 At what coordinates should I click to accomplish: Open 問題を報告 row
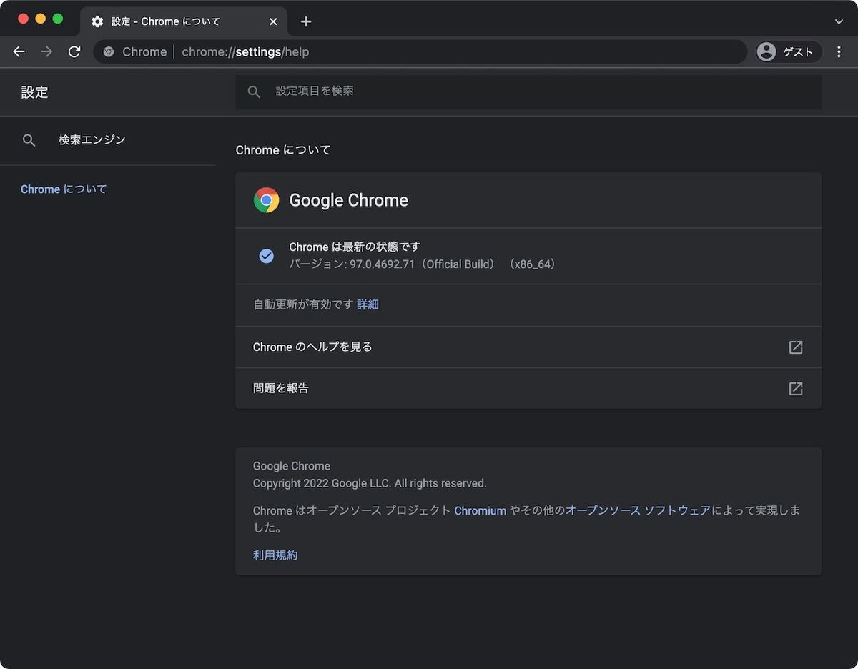[528, 388]
